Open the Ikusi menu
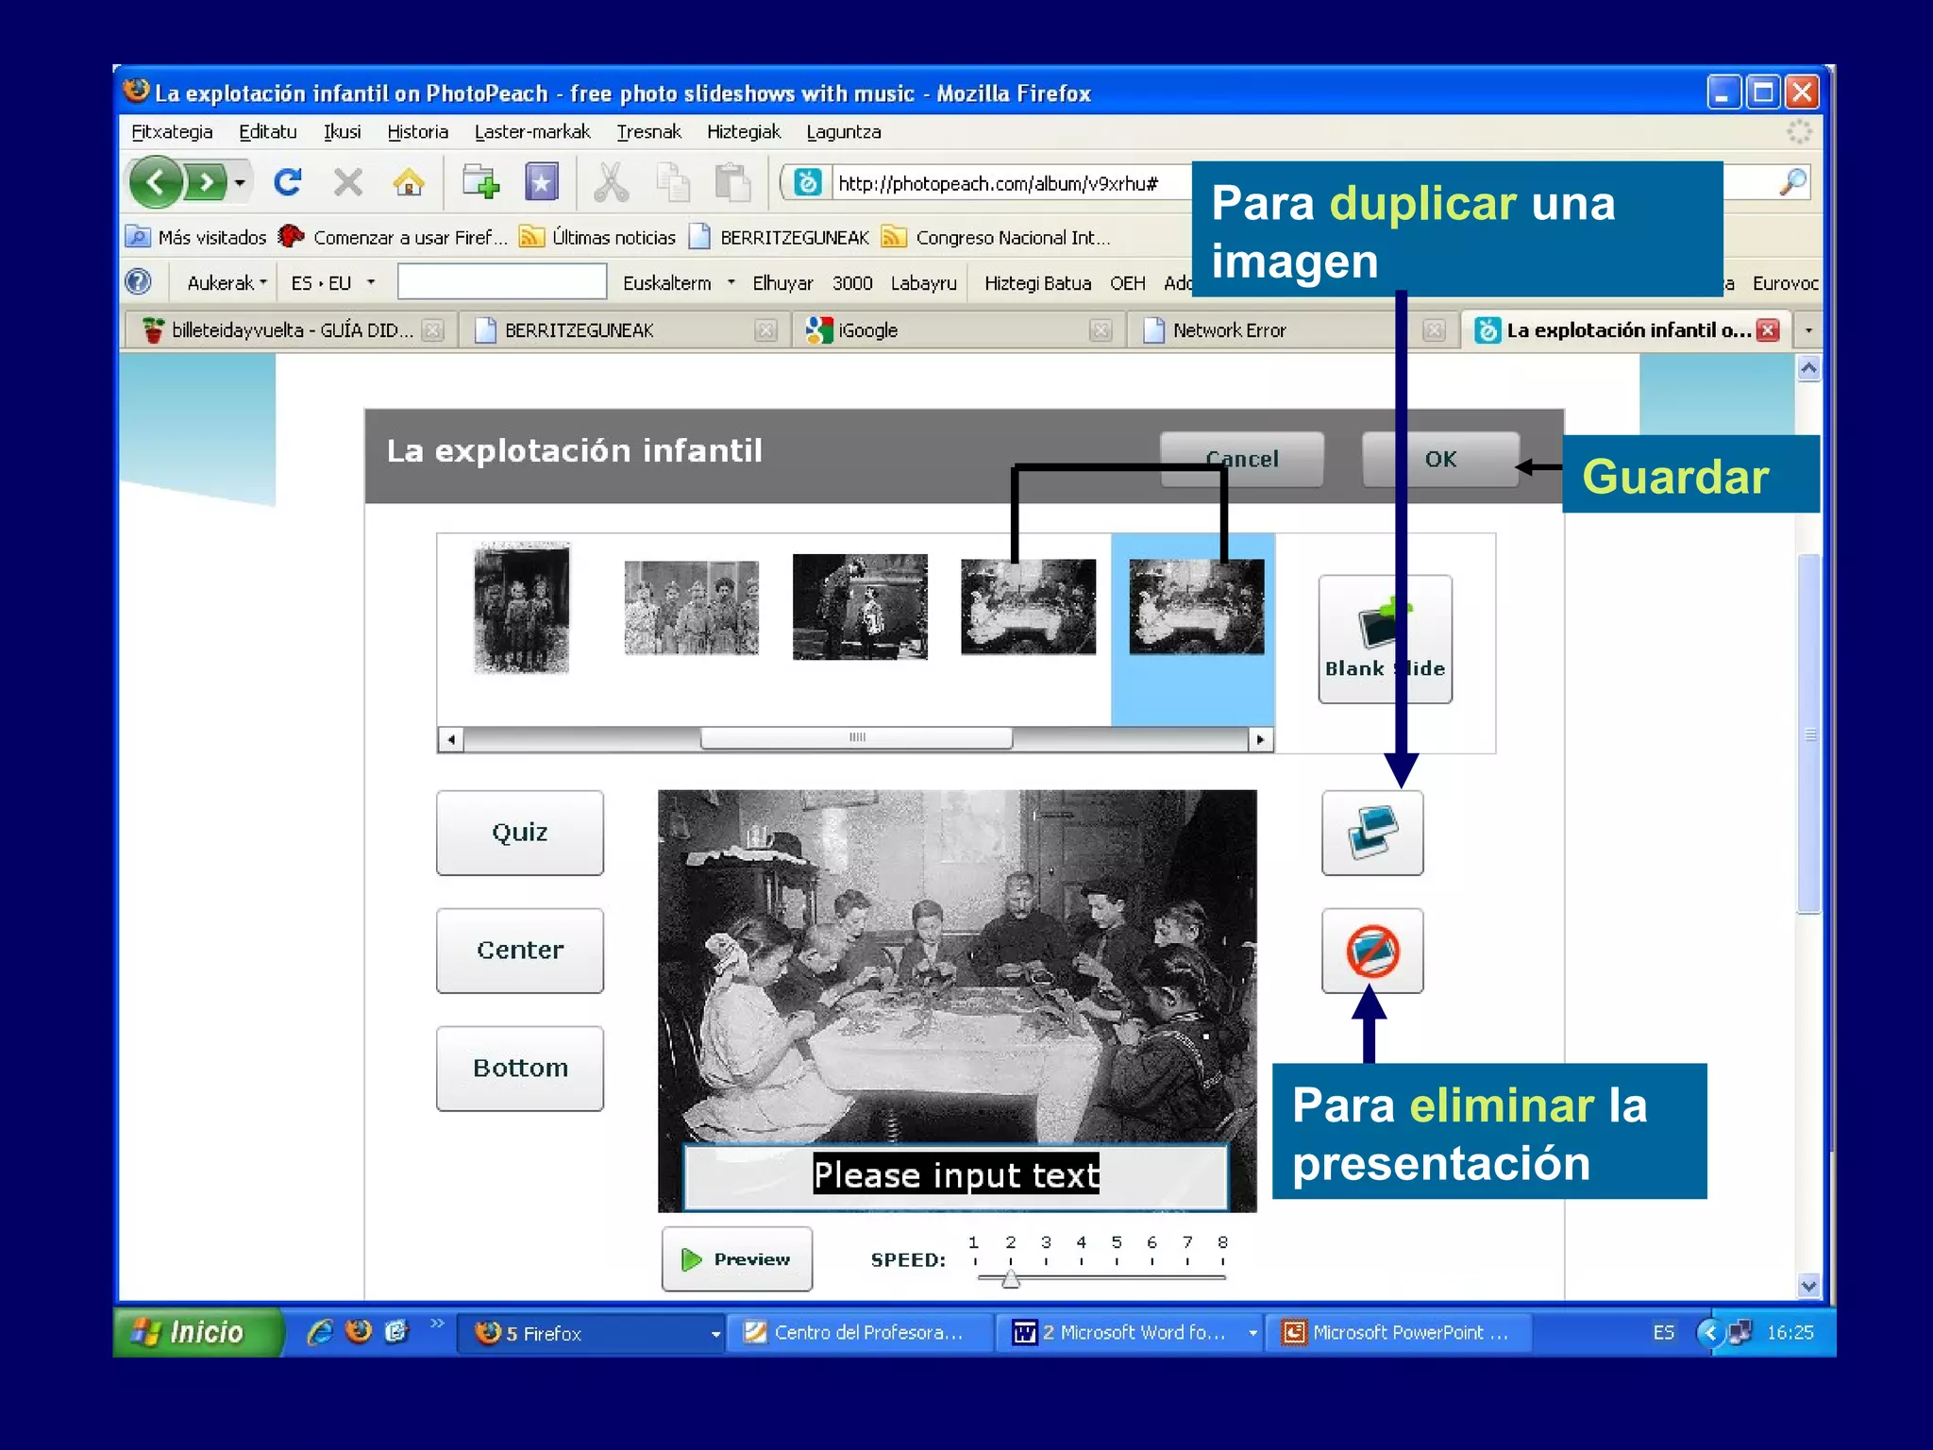This screenshot has width=1933, height=1450. click(x=342, y=132)
